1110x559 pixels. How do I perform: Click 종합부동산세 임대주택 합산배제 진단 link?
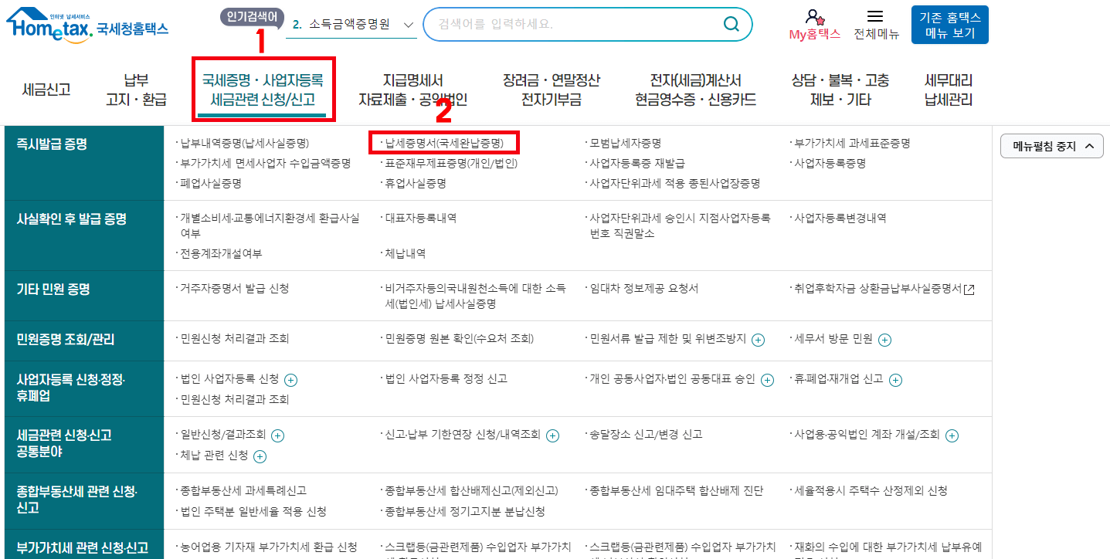(676, 490)
